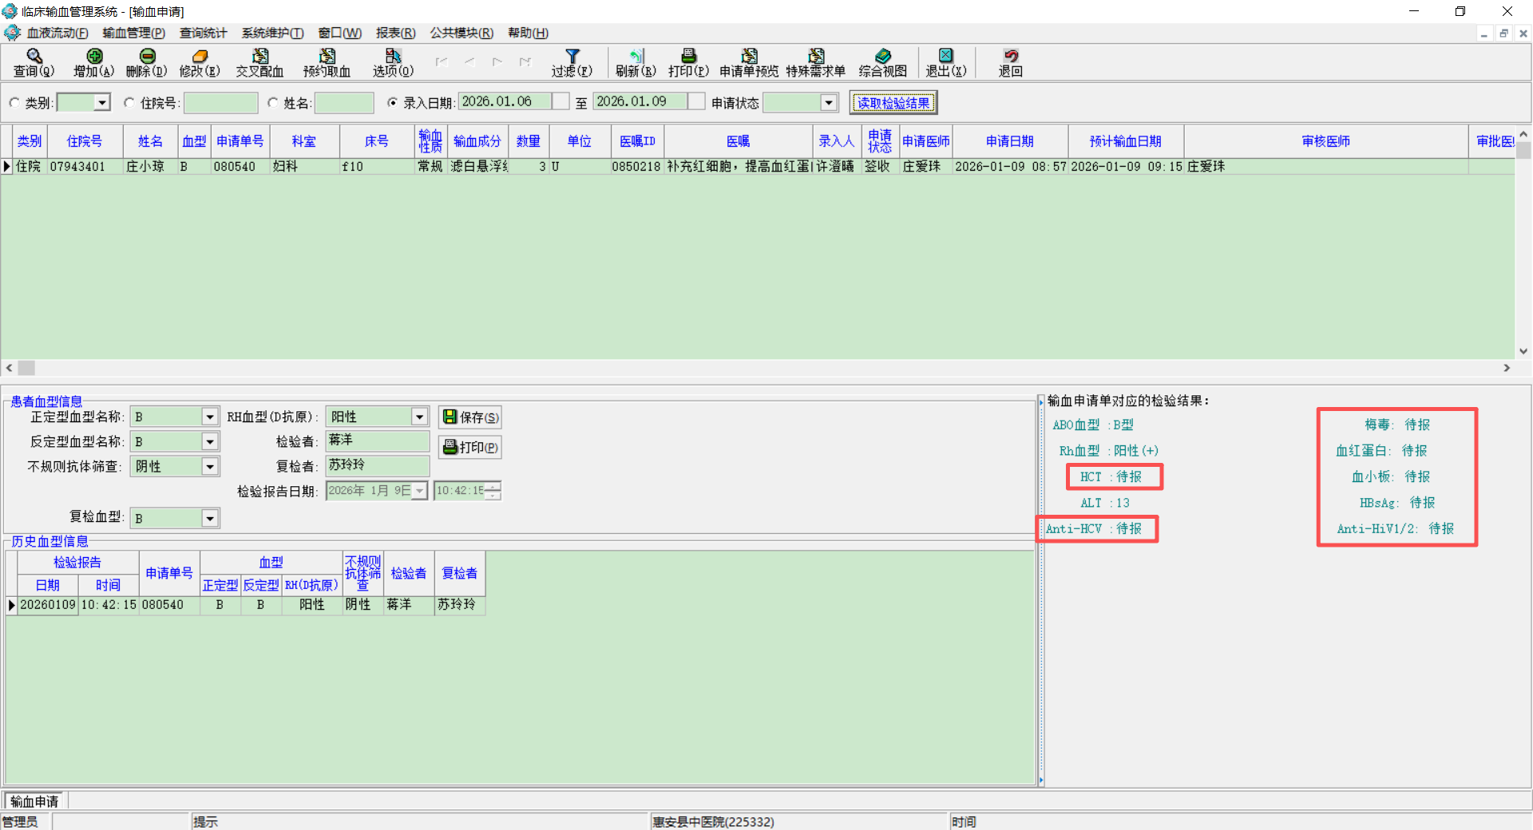Click the 检验者 input field

point(378,441)
